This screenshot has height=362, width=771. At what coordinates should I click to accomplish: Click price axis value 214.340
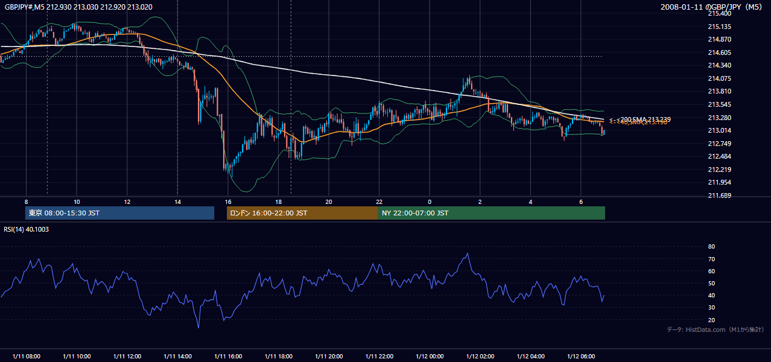click(x=720, y=65)
